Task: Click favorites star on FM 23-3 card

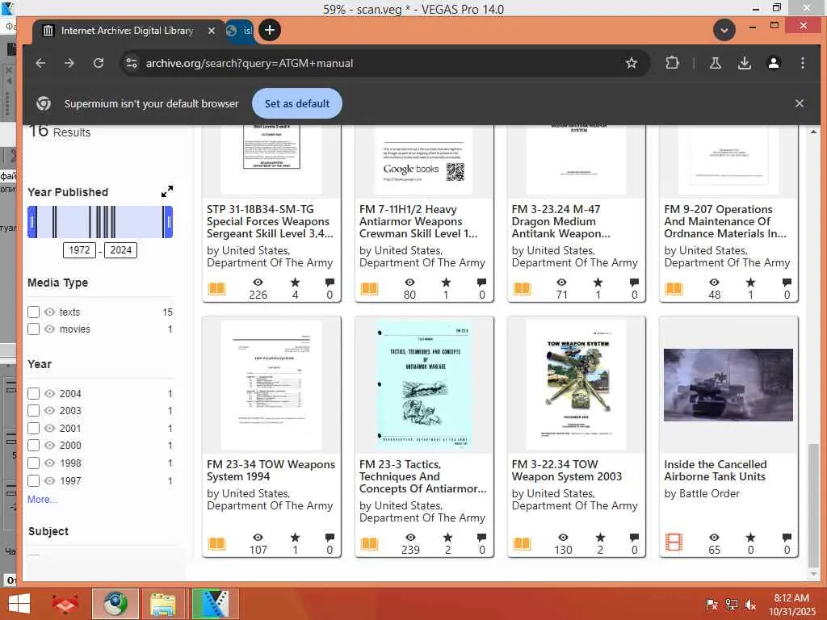Action: pos(447,537)
